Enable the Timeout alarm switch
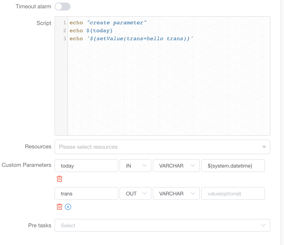This screenshot has height=245, width=284. click(x=63, y=7)
